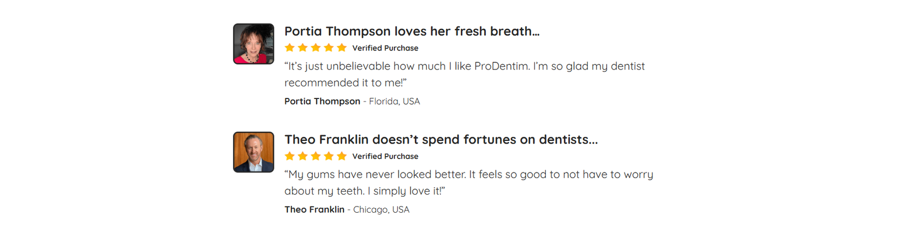
Task: Click Verified Purchase label on Theo's review
Action: [x=385, y=157]
